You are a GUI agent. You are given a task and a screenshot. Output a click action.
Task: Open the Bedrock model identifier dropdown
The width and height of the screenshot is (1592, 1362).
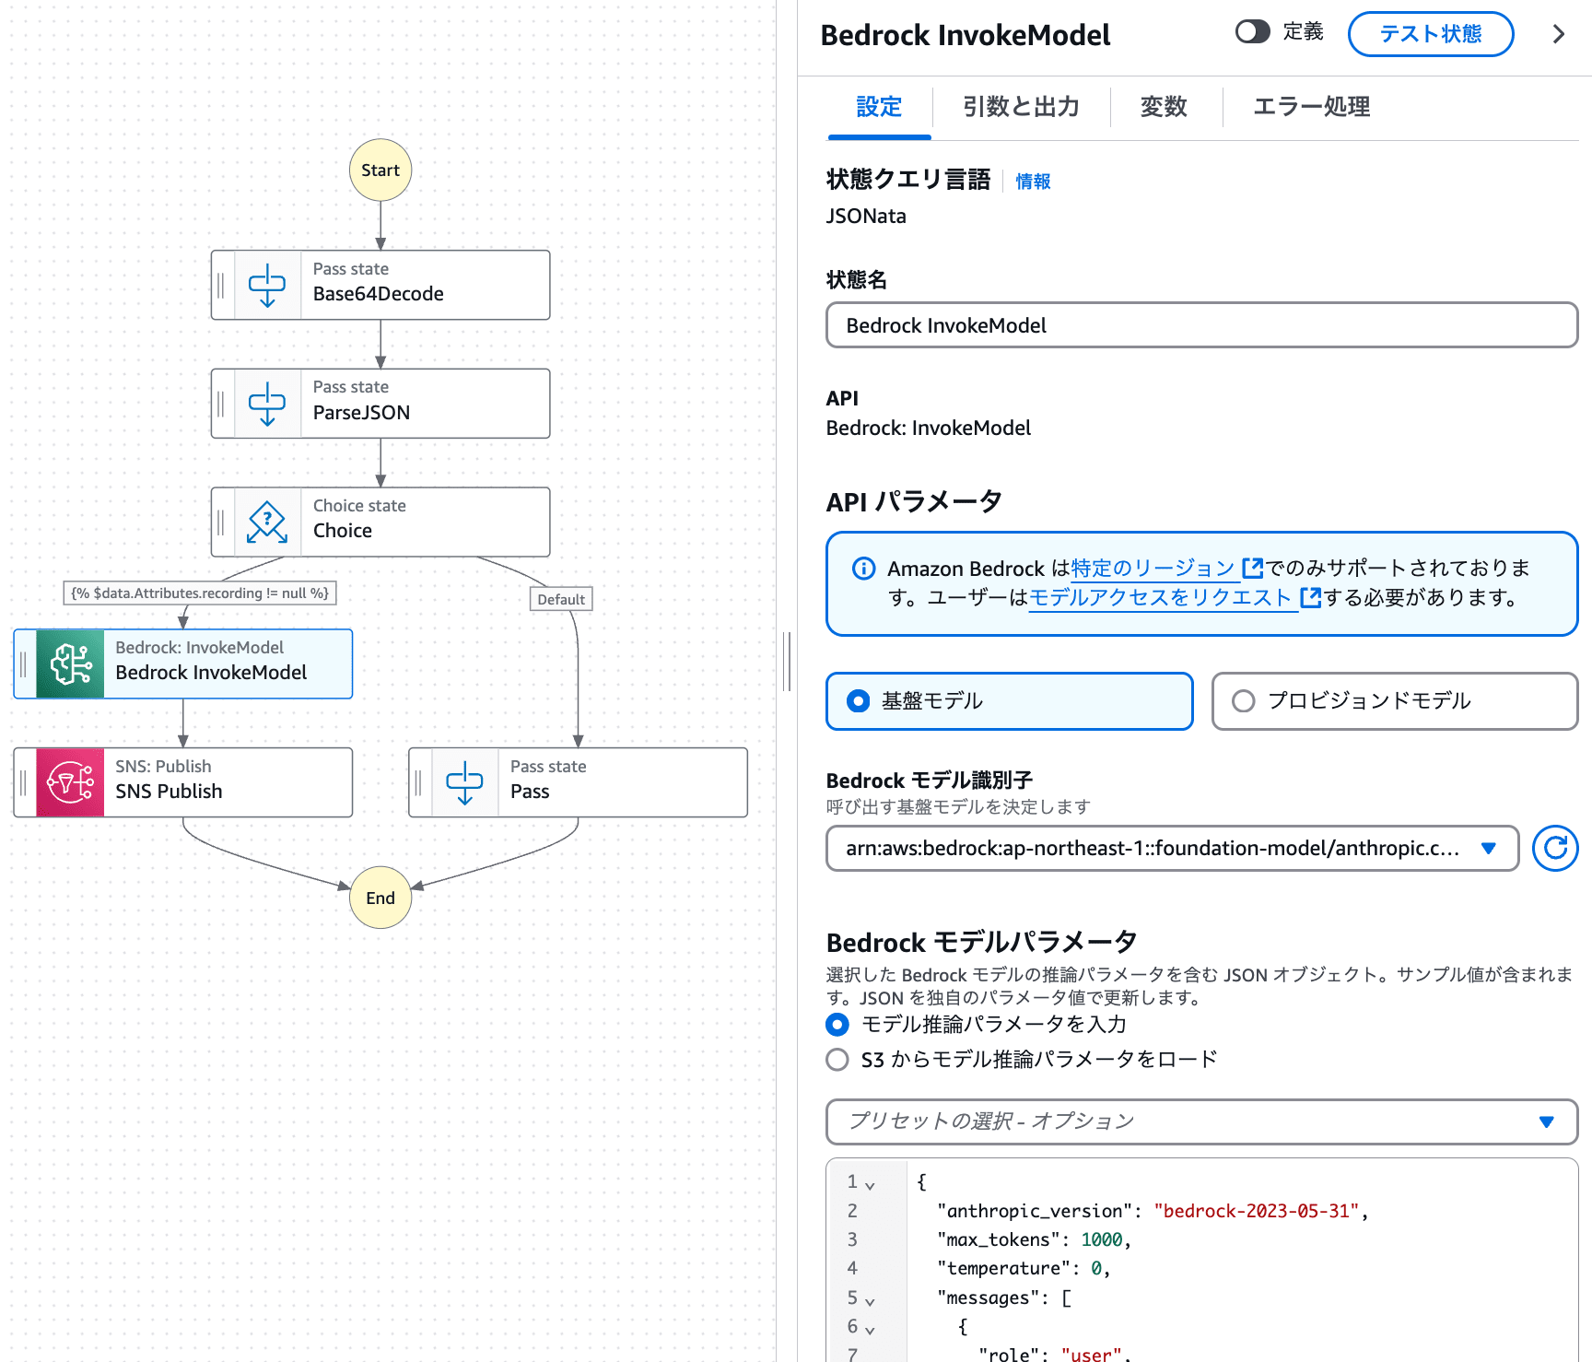tap(1172, 848)
